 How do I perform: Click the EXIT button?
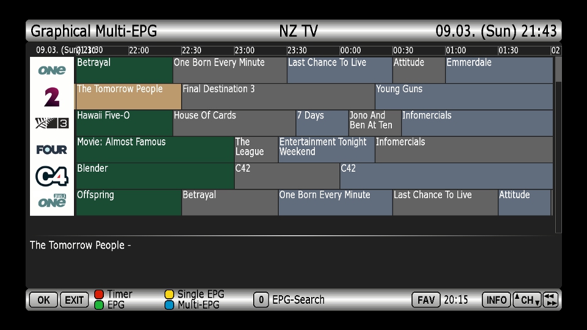tap(74, 300)
